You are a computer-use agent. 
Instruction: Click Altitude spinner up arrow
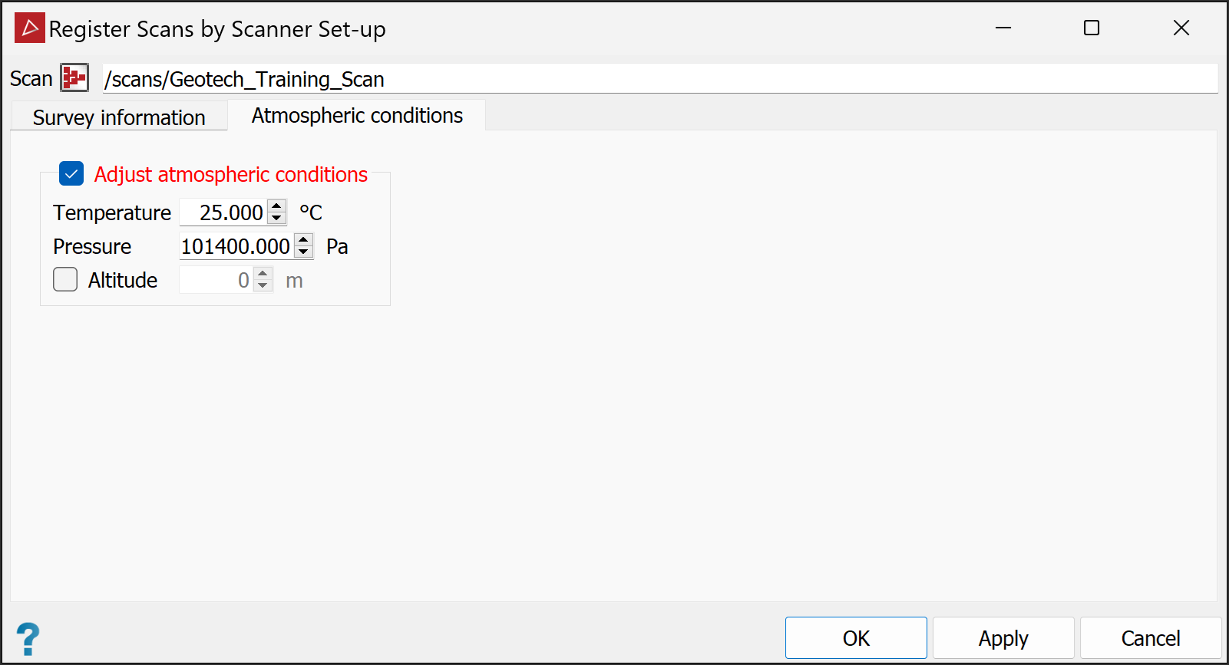coord(263,274)
